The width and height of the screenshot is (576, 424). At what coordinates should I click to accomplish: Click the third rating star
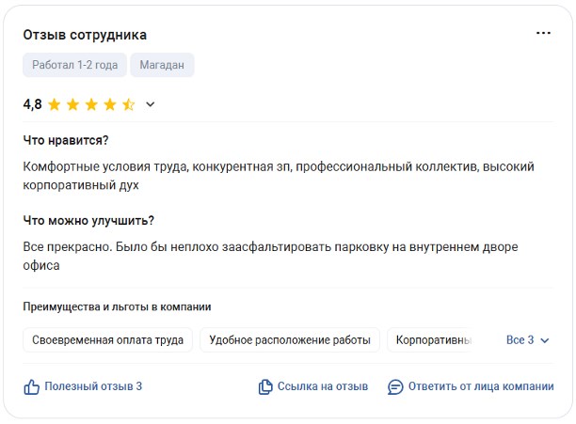point(91,104)
